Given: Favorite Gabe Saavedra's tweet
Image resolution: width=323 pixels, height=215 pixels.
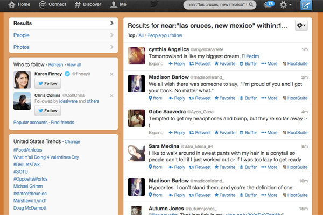Looking at the screenshot, I should [225, 133].
